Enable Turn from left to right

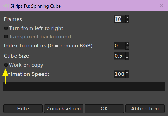coord(6,28)
